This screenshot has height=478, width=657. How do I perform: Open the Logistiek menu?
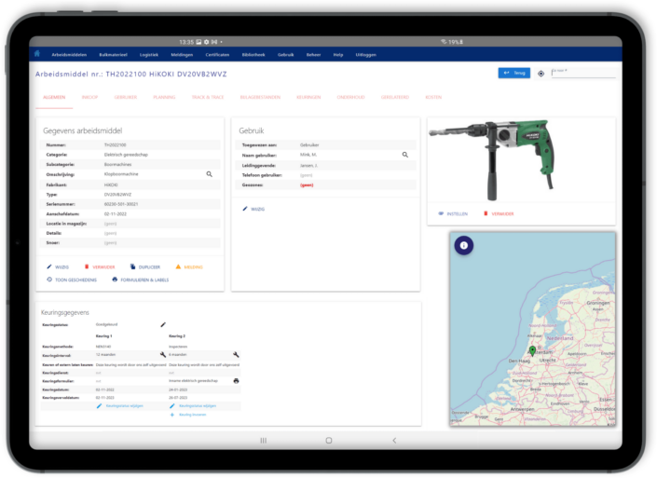pos(149,55)
